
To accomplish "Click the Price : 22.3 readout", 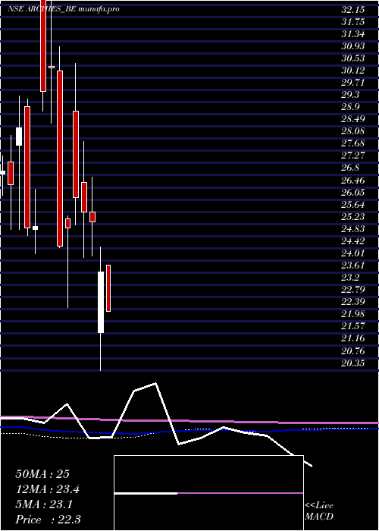I will point(48,520).
